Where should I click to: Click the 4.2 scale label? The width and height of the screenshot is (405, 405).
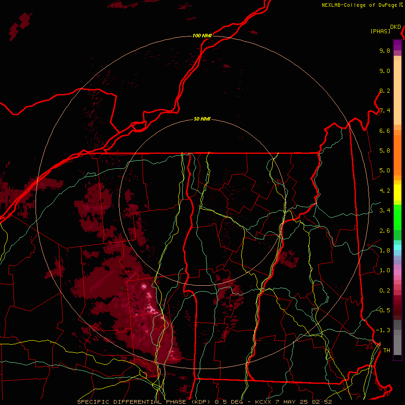point(385,191)
